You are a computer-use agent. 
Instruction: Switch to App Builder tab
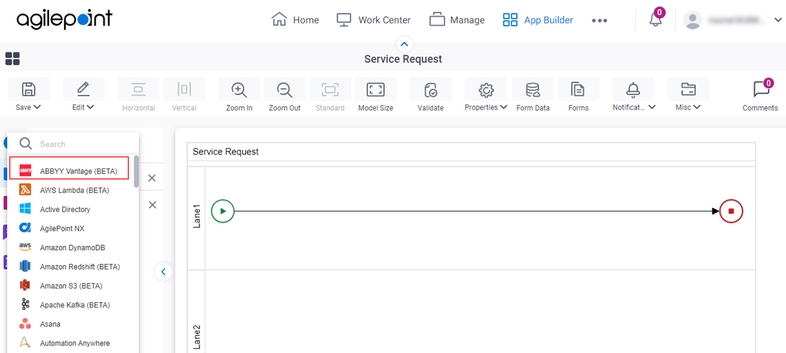[x=537, y=20]
